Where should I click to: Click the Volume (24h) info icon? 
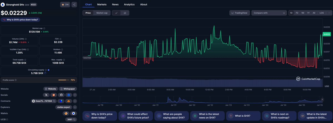pos(26,39)
